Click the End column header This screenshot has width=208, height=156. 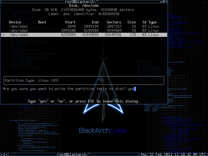tap(95, 22)
